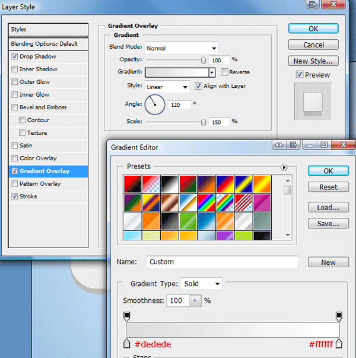
Task: Enable the Inner Shadow checkbox
Action: [15, 69]
